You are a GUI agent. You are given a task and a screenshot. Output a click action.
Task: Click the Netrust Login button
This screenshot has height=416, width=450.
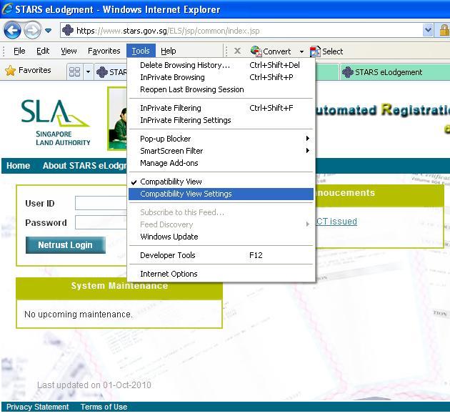[x=66, y=245]
